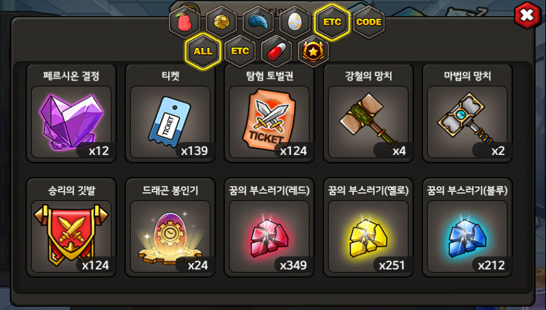Filter items by the second-row ETC hexagon
Image resolution: width=546 pixels, height=310 pixels.
(x=240, y=51)
